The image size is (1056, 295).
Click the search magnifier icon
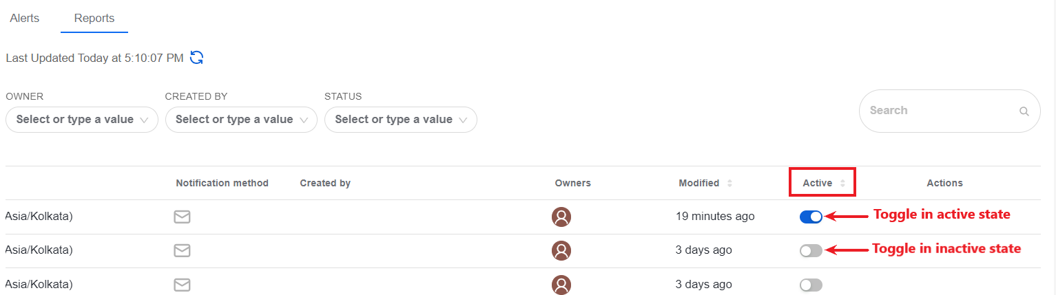tap(1024, 111)
